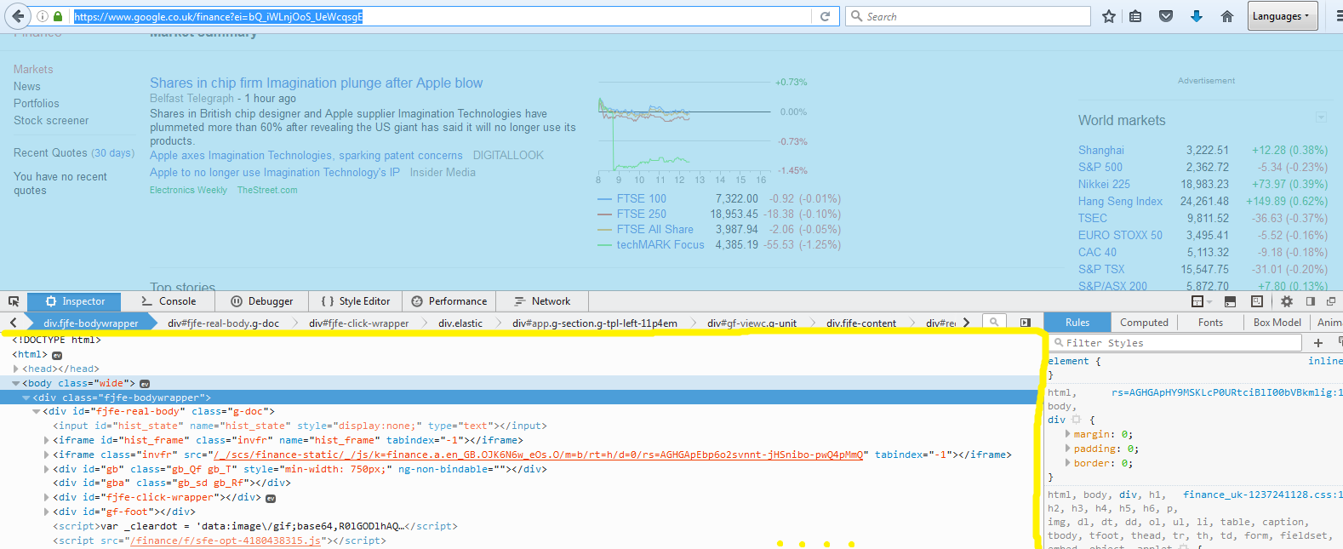The height and width of the screenshot is (549, 1343).
Task: Open the sfe-opt js script link
Action: pyautogui.click(x=226, y=541)
